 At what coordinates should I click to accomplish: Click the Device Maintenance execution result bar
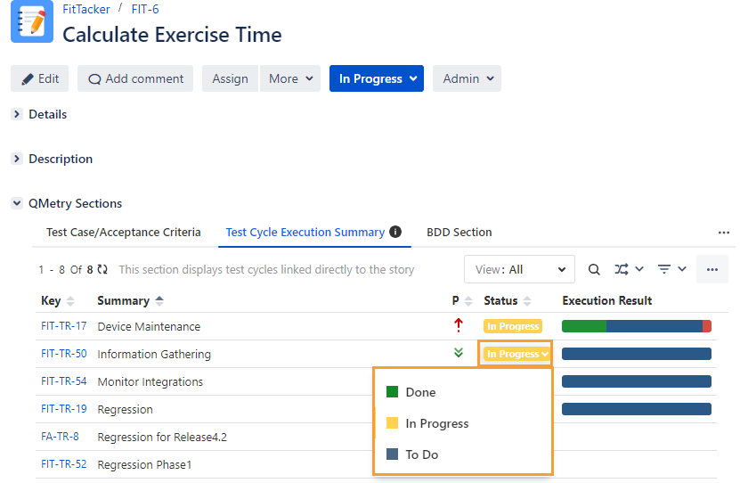pos(636,326)
